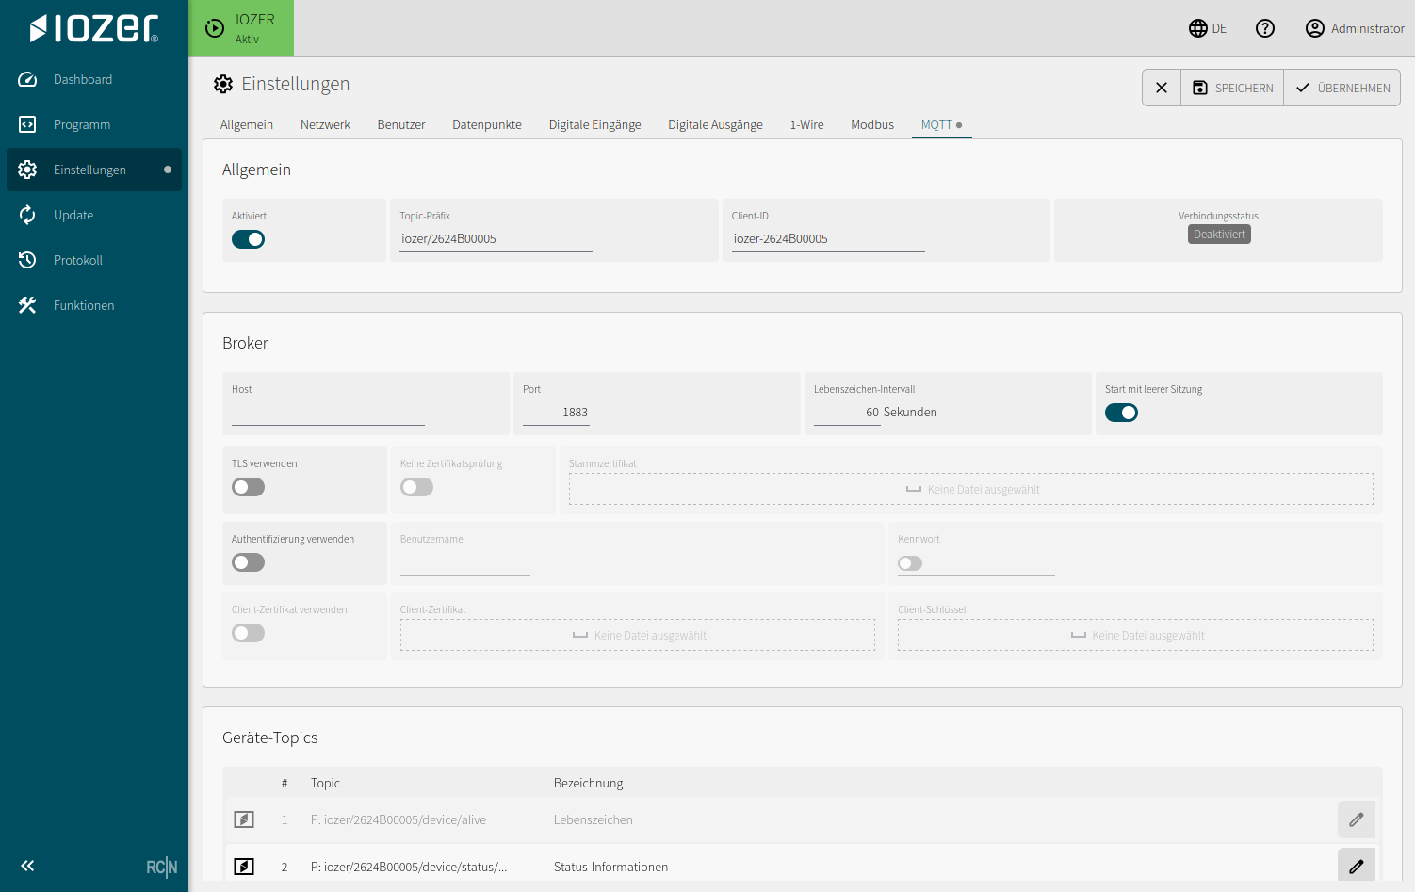Click the Administrator user avatar icon
Screen dimensions: 1415x892
point(1315,28)
